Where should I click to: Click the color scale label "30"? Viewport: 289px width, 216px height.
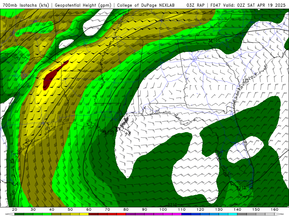(x=33, y=210)
